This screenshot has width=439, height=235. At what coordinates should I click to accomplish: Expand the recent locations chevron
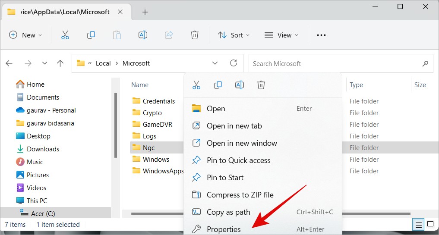pos(44,63)
